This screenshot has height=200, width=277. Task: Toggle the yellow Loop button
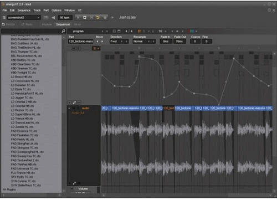click(x=98, y=18)
